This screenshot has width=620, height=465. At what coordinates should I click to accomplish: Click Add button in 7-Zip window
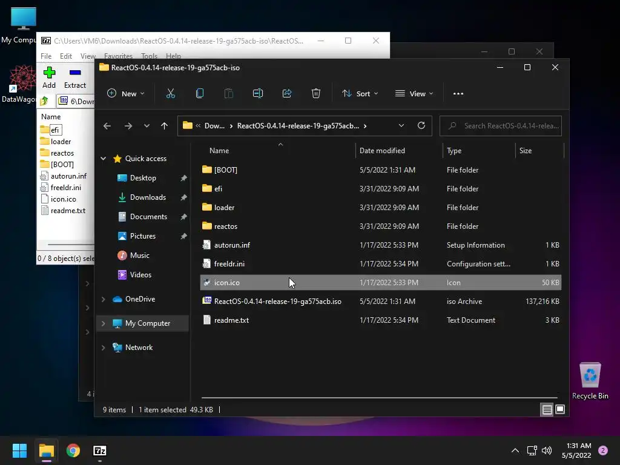(49, 77)
